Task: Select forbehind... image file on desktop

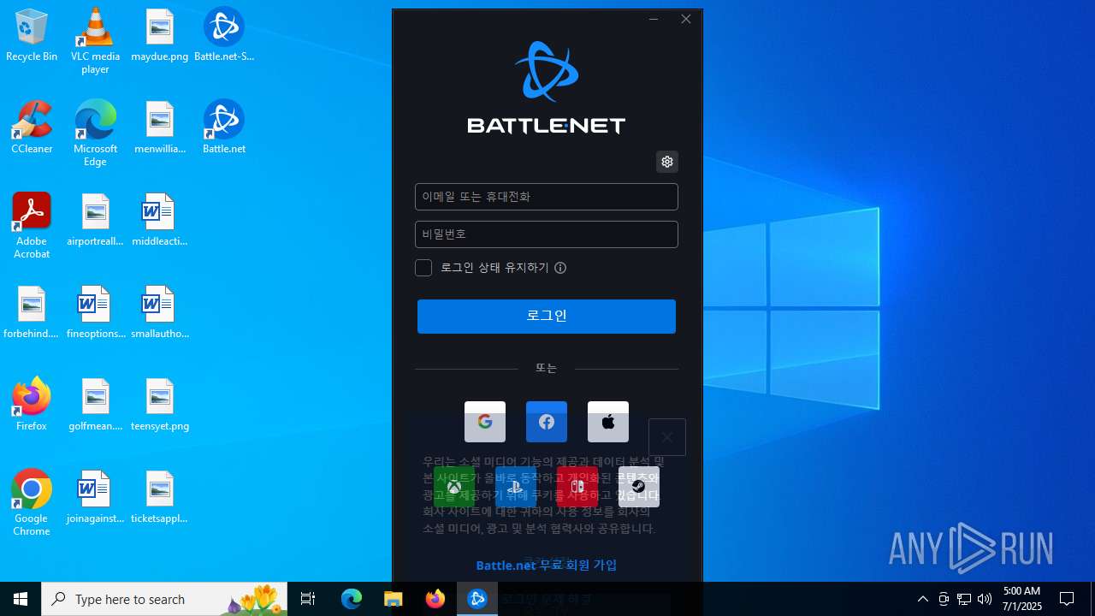Action: 32,312
